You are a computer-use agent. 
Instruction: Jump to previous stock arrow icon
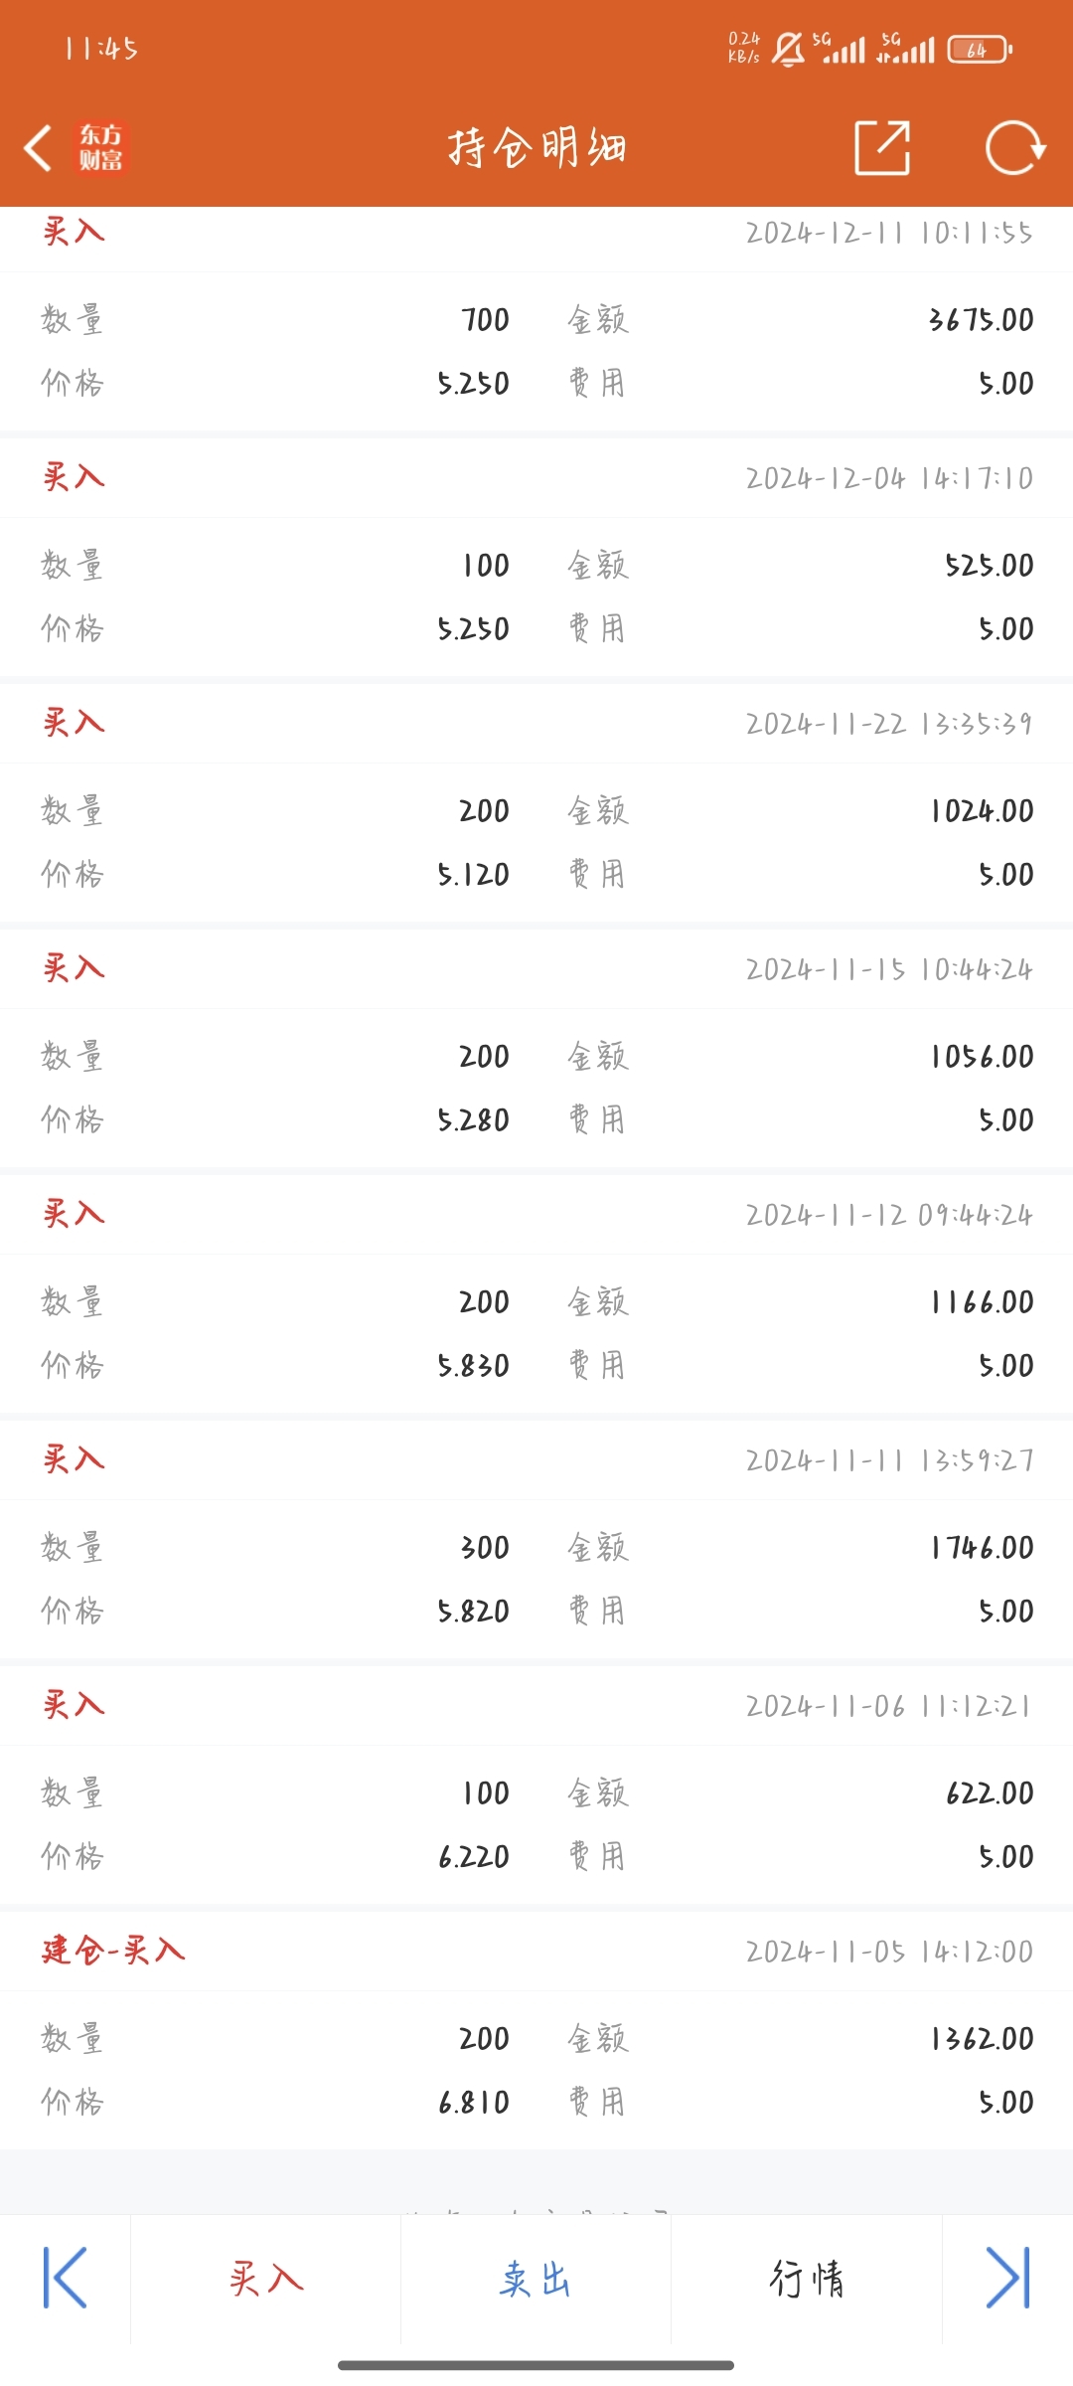tap(66, 2278)
